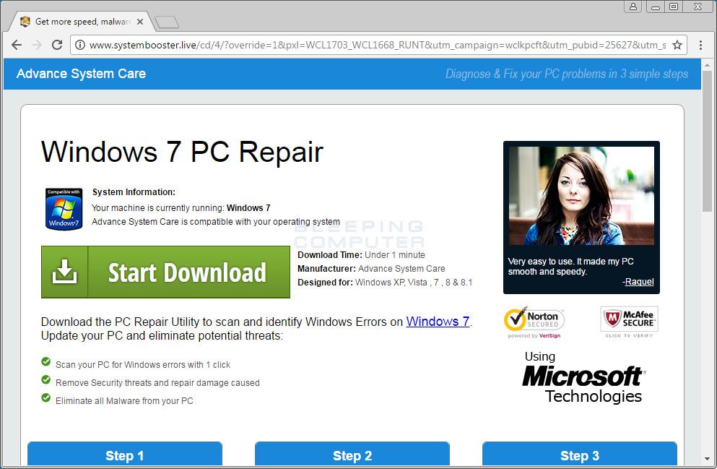Screen dimensions: 717x469
Task: Click the 'Download Time: Under 1 minute' text
Action: click(361, 255)
